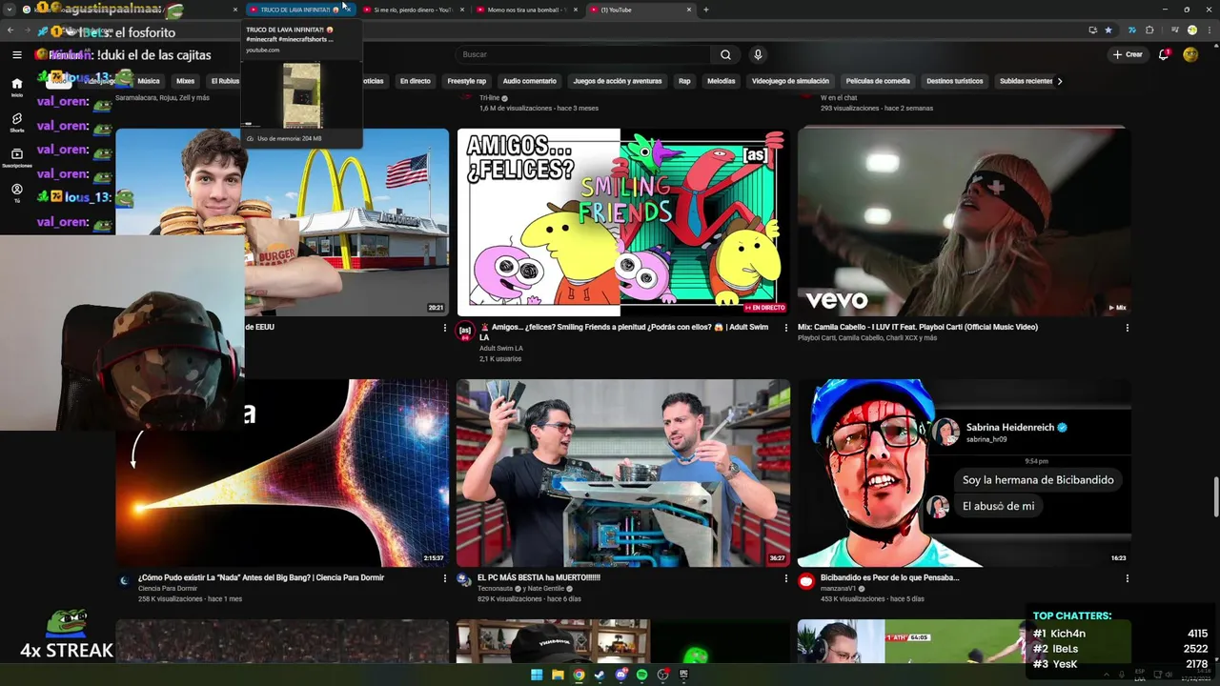Viewport: 1220px width, 686px height.
Task: Play the Bicibandido es Peor video thumbnail
Action: 964,473
